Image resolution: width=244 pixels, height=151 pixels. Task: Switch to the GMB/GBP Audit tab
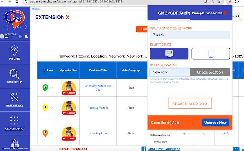click(x=174, y=13)
